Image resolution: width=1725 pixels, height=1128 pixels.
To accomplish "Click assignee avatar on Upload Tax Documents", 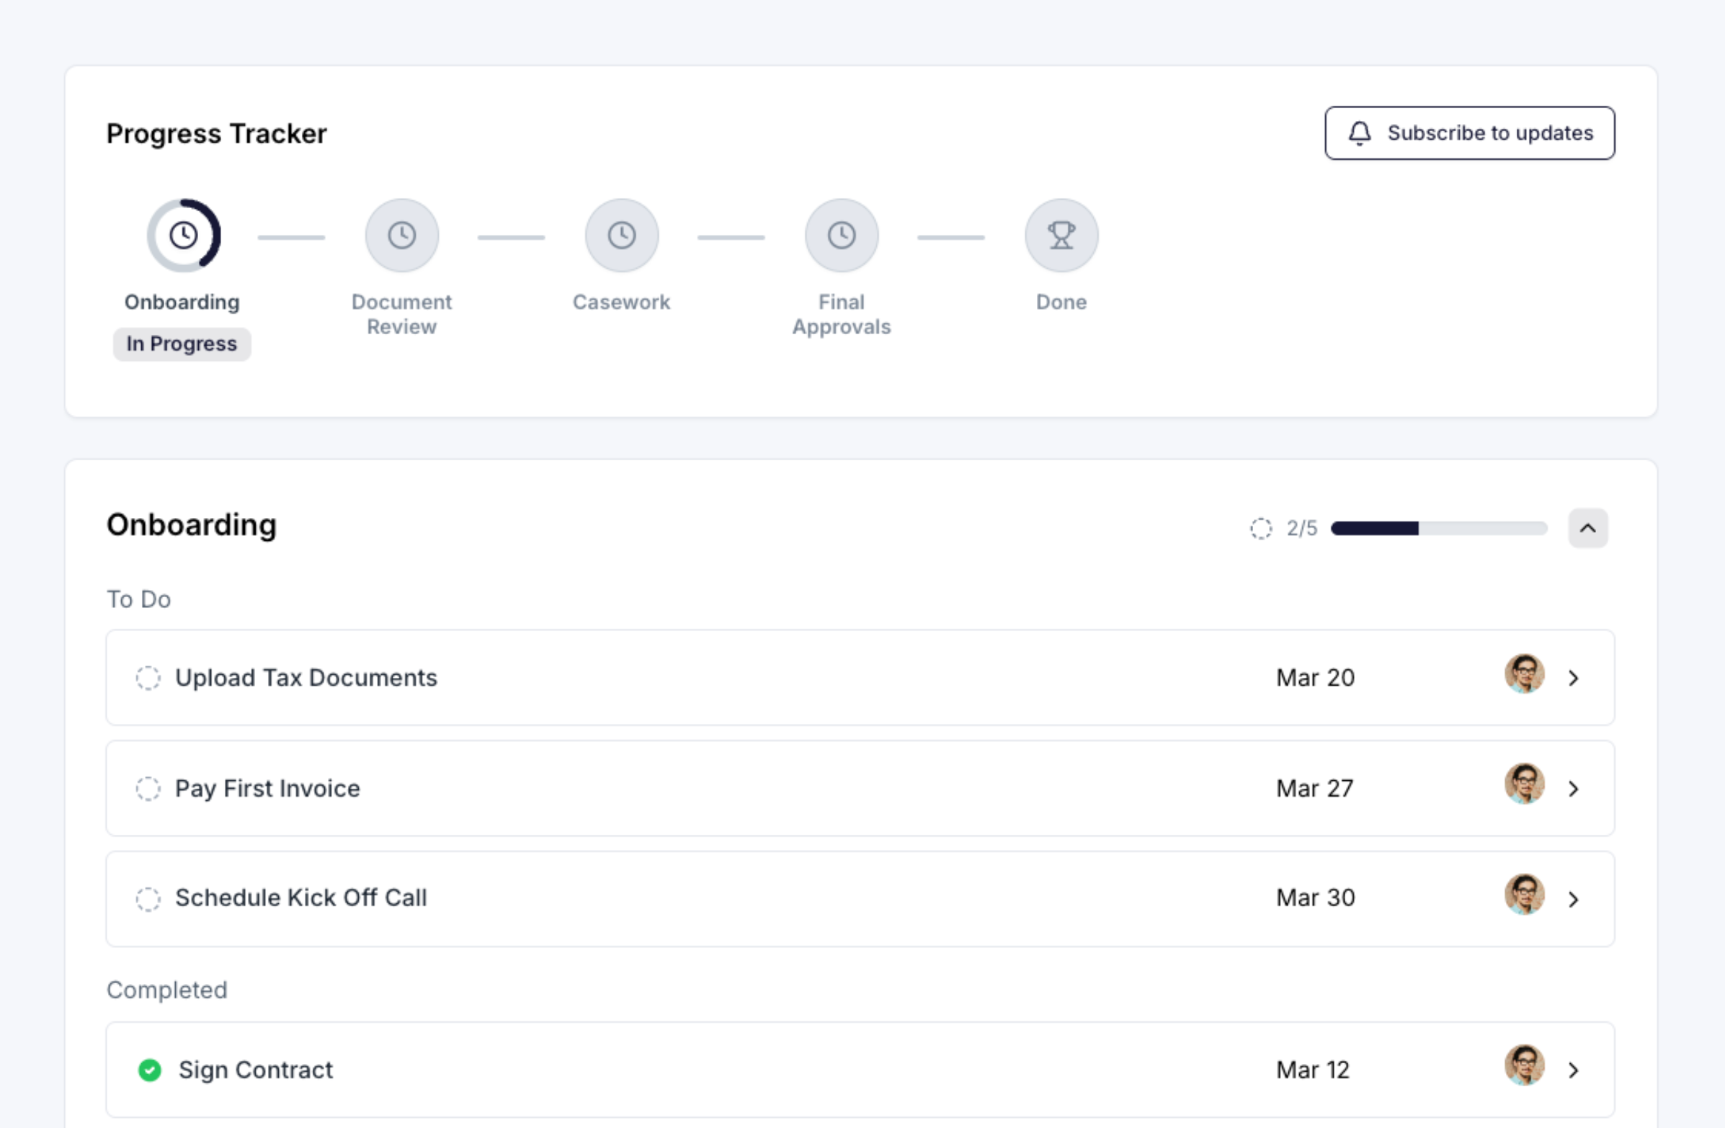I will (1524, 674).
